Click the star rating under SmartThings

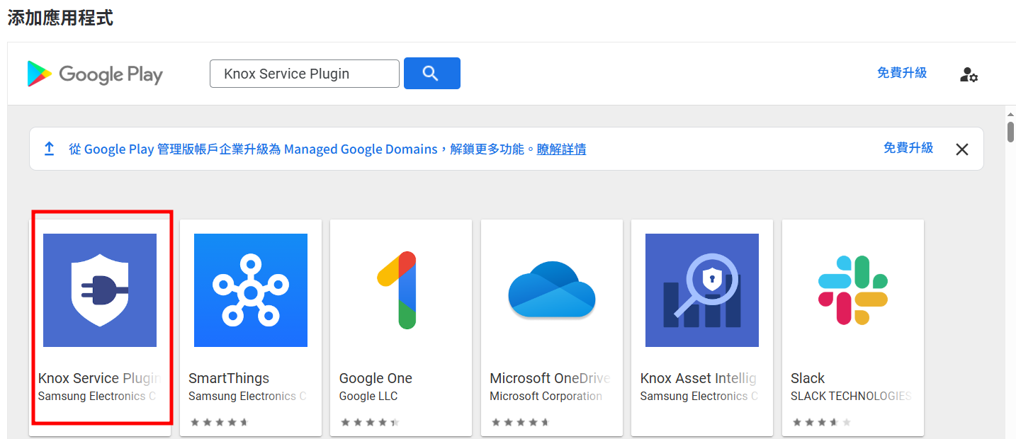[x=219, y=423]
